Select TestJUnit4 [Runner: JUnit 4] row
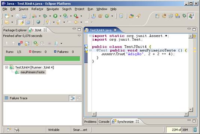Screen dimensions: 200x134 click(34, 67)
